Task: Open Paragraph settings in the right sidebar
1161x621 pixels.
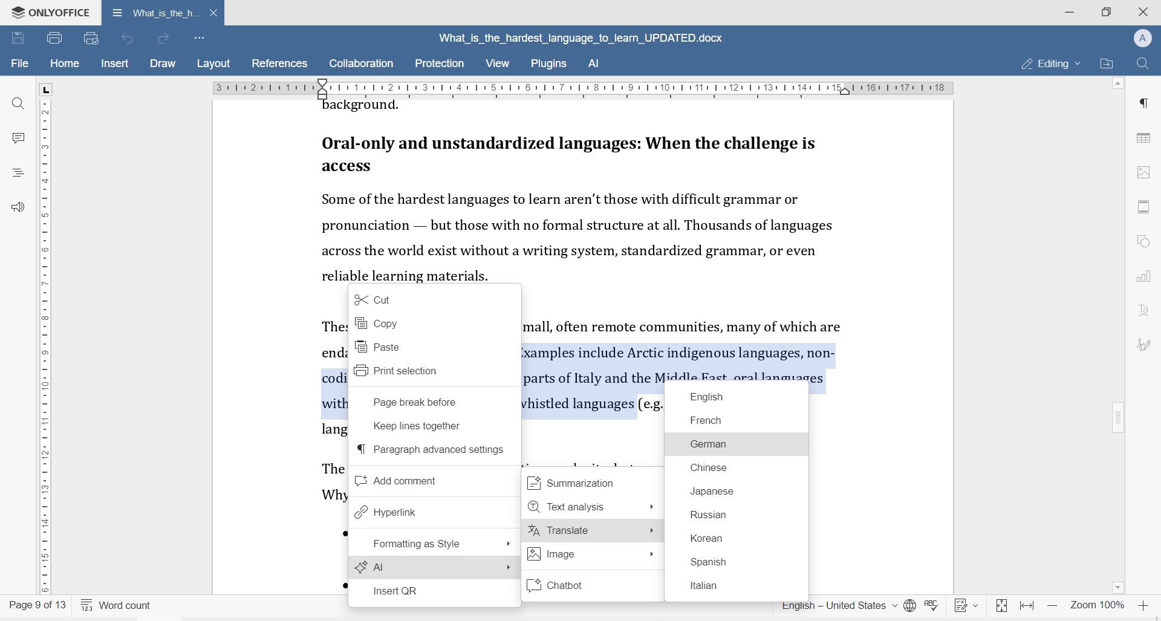Action: [x=1144, y=104]
